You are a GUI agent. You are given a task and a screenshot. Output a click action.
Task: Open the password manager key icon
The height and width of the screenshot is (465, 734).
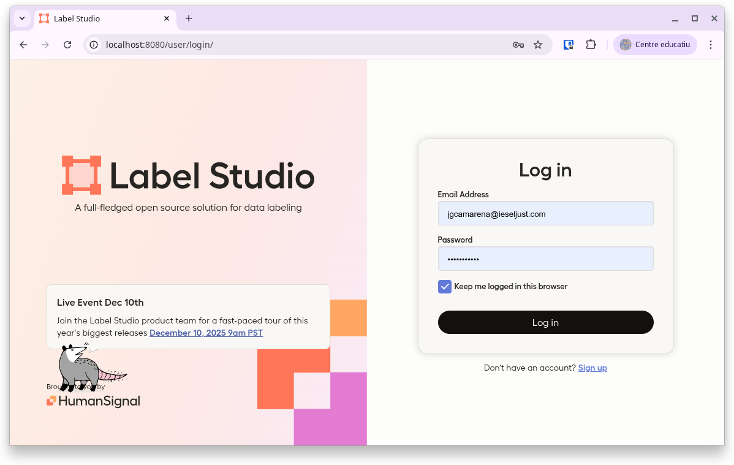coord(518,45)
